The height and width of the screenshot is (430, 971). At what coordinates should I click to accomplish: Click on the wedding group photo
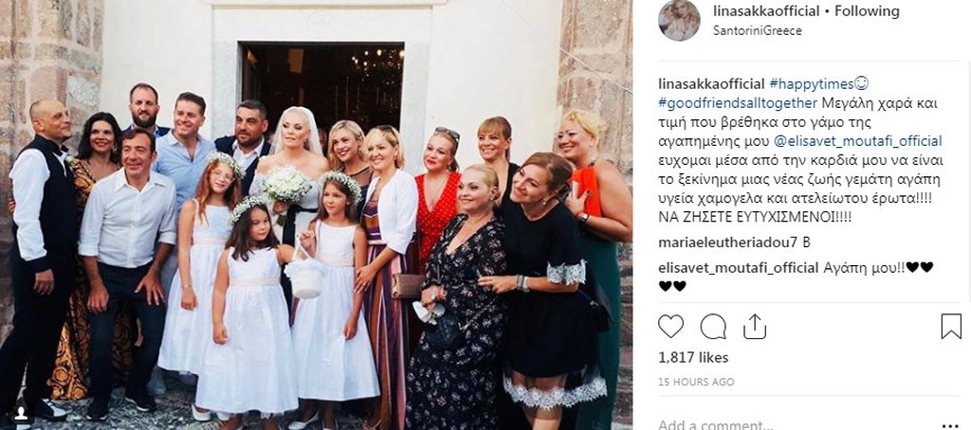(x=316, y=215)
